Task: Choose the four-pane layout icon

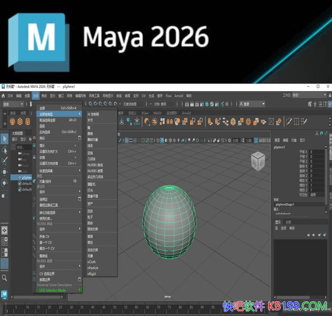Action: click(4, 241)
